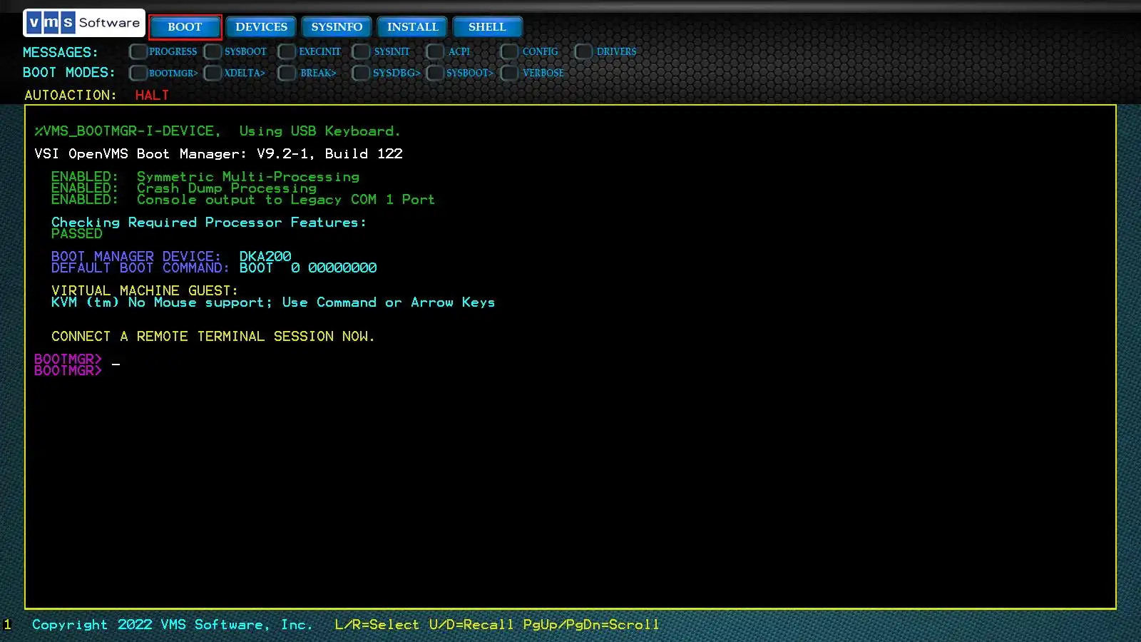Click the 'L/R=Select U/D=Recall' hint text
Viewport: 1141px width, 642px height.
[424, 624]
